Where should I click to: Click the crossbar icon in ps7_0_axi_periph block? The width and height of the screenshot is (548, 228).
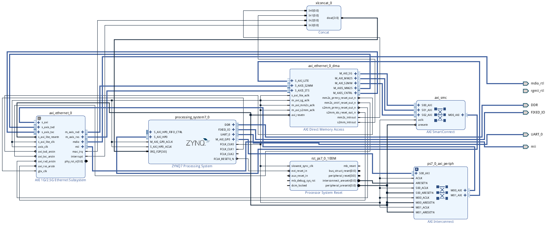[442, 193]
